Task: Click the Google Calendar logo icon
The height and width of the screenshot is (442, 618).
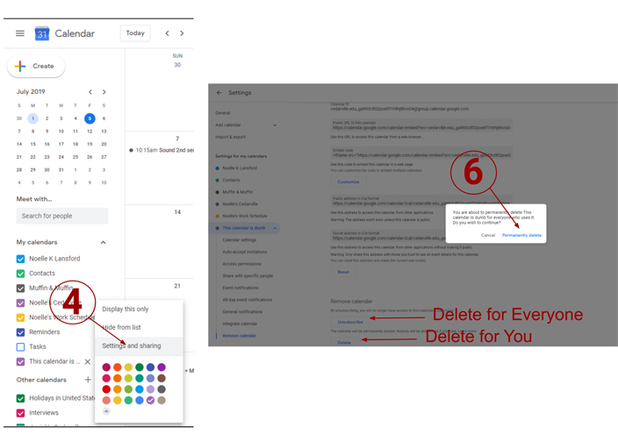Action: pyautogui.click(x=42, y=33)
